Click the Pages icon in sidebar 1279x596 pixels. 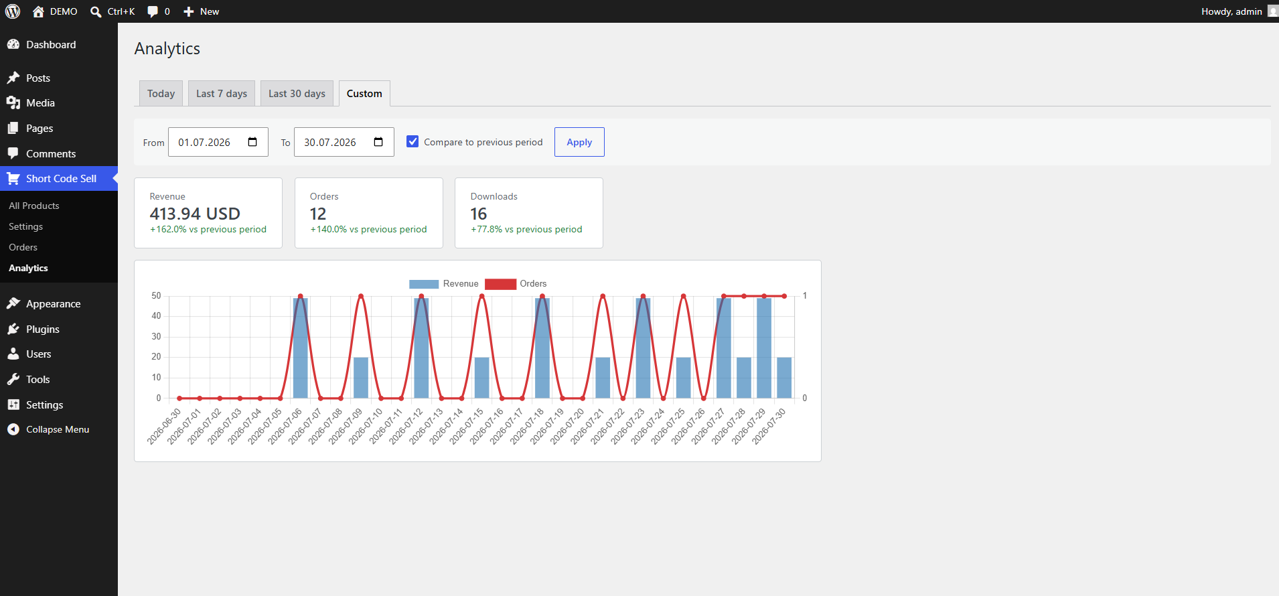(13, 128)
